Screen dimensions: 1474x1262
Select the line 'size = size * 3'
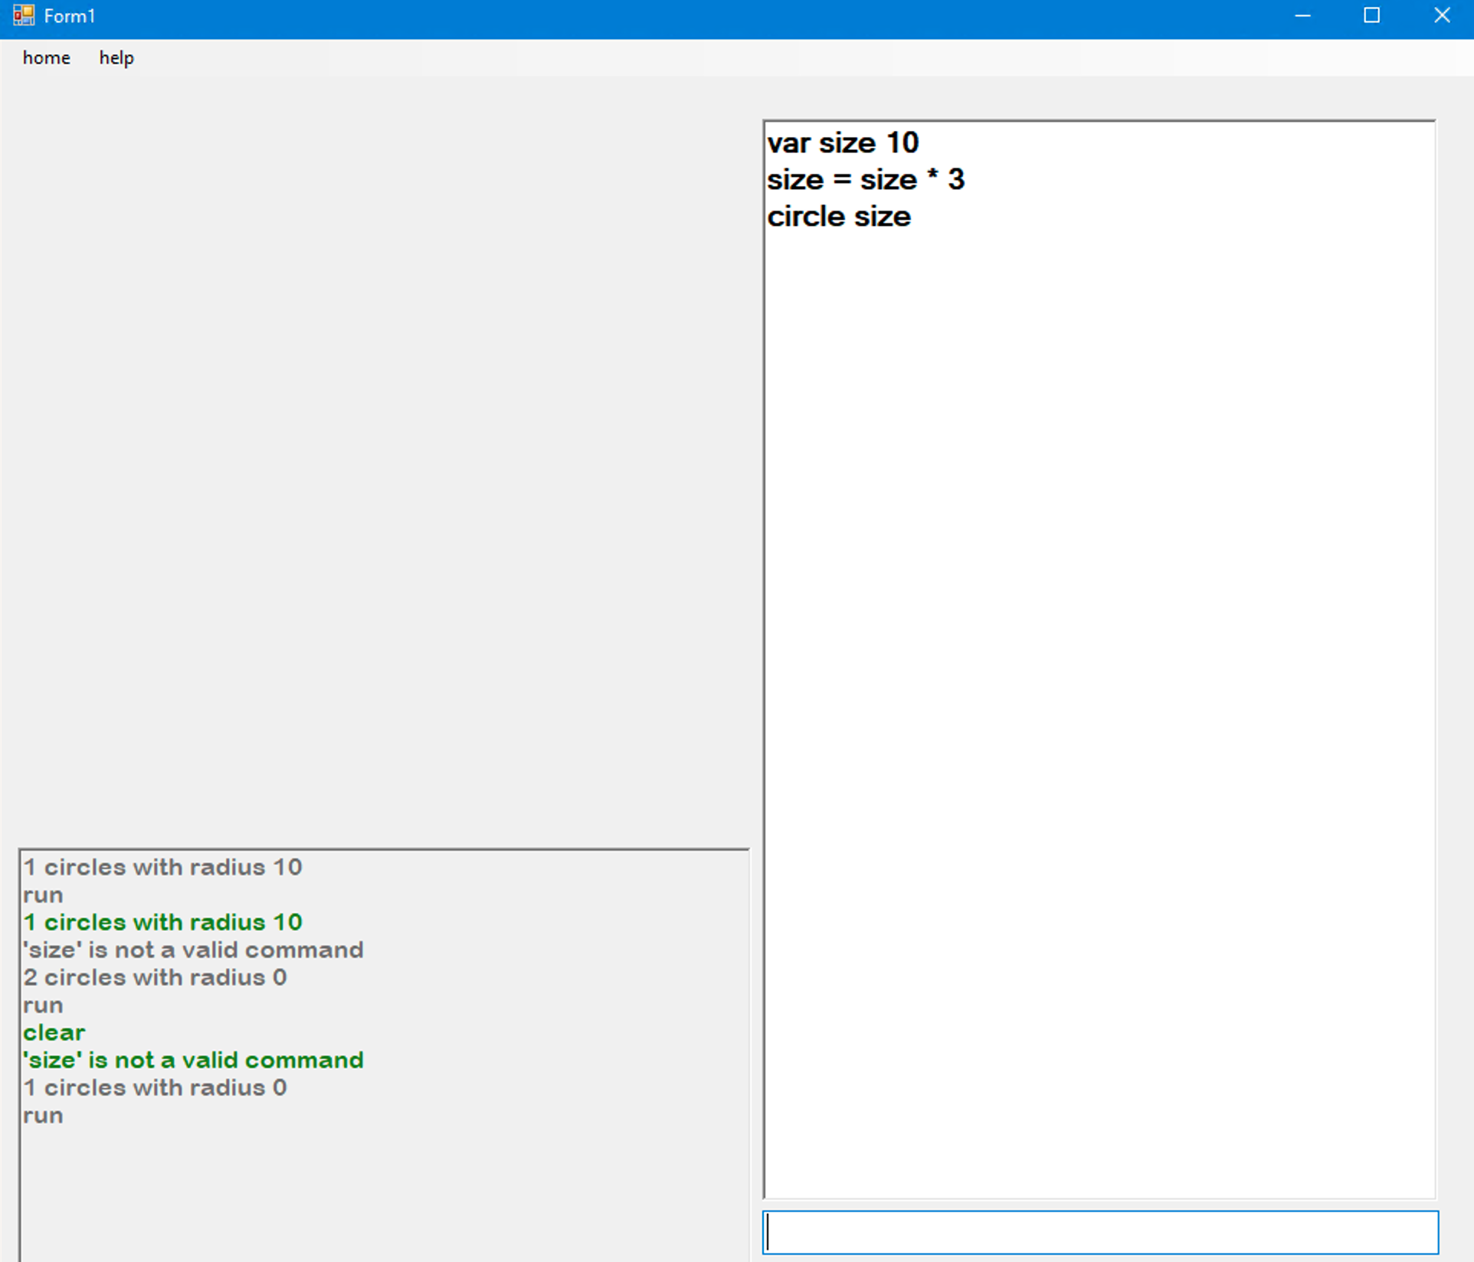pyautogui.click(x=866, y=179)
